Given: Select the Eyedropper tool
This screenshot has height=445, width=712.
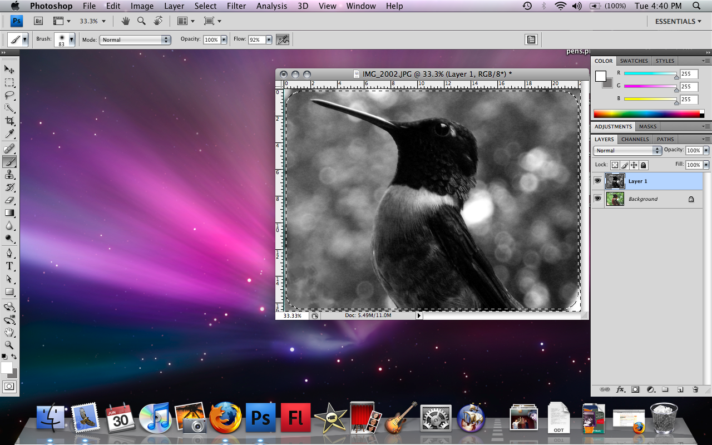Looking at the screenshot, I should tap(9, 134).
